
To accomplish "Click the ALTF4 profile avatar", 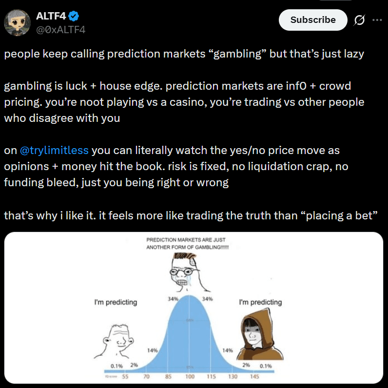I will (x=18, y=22).
